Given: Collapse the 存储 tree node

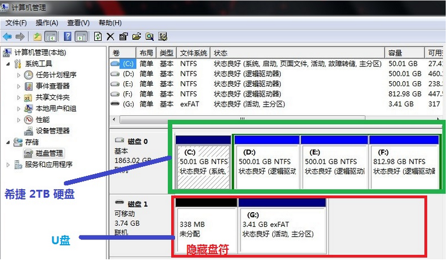Looking at the screenshot, I should coord(9,142).
